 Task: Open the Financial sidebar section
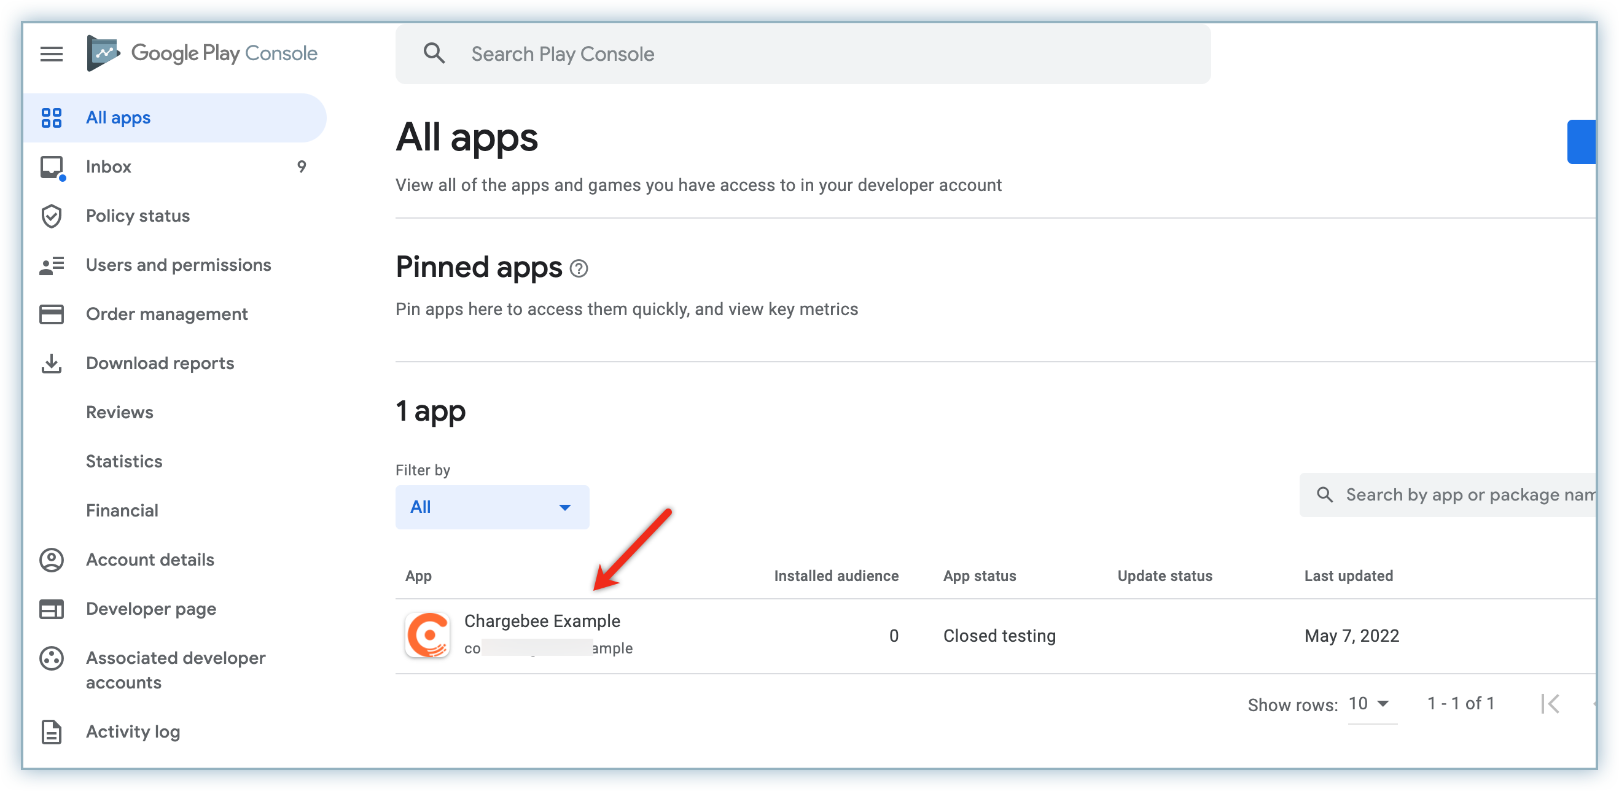(x=122, y=510)
